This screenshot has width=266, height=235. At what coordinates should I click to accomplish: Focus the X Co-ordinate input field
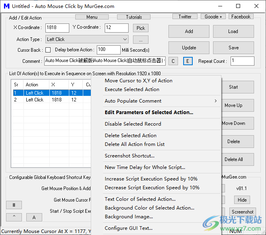tap(57, 28)
